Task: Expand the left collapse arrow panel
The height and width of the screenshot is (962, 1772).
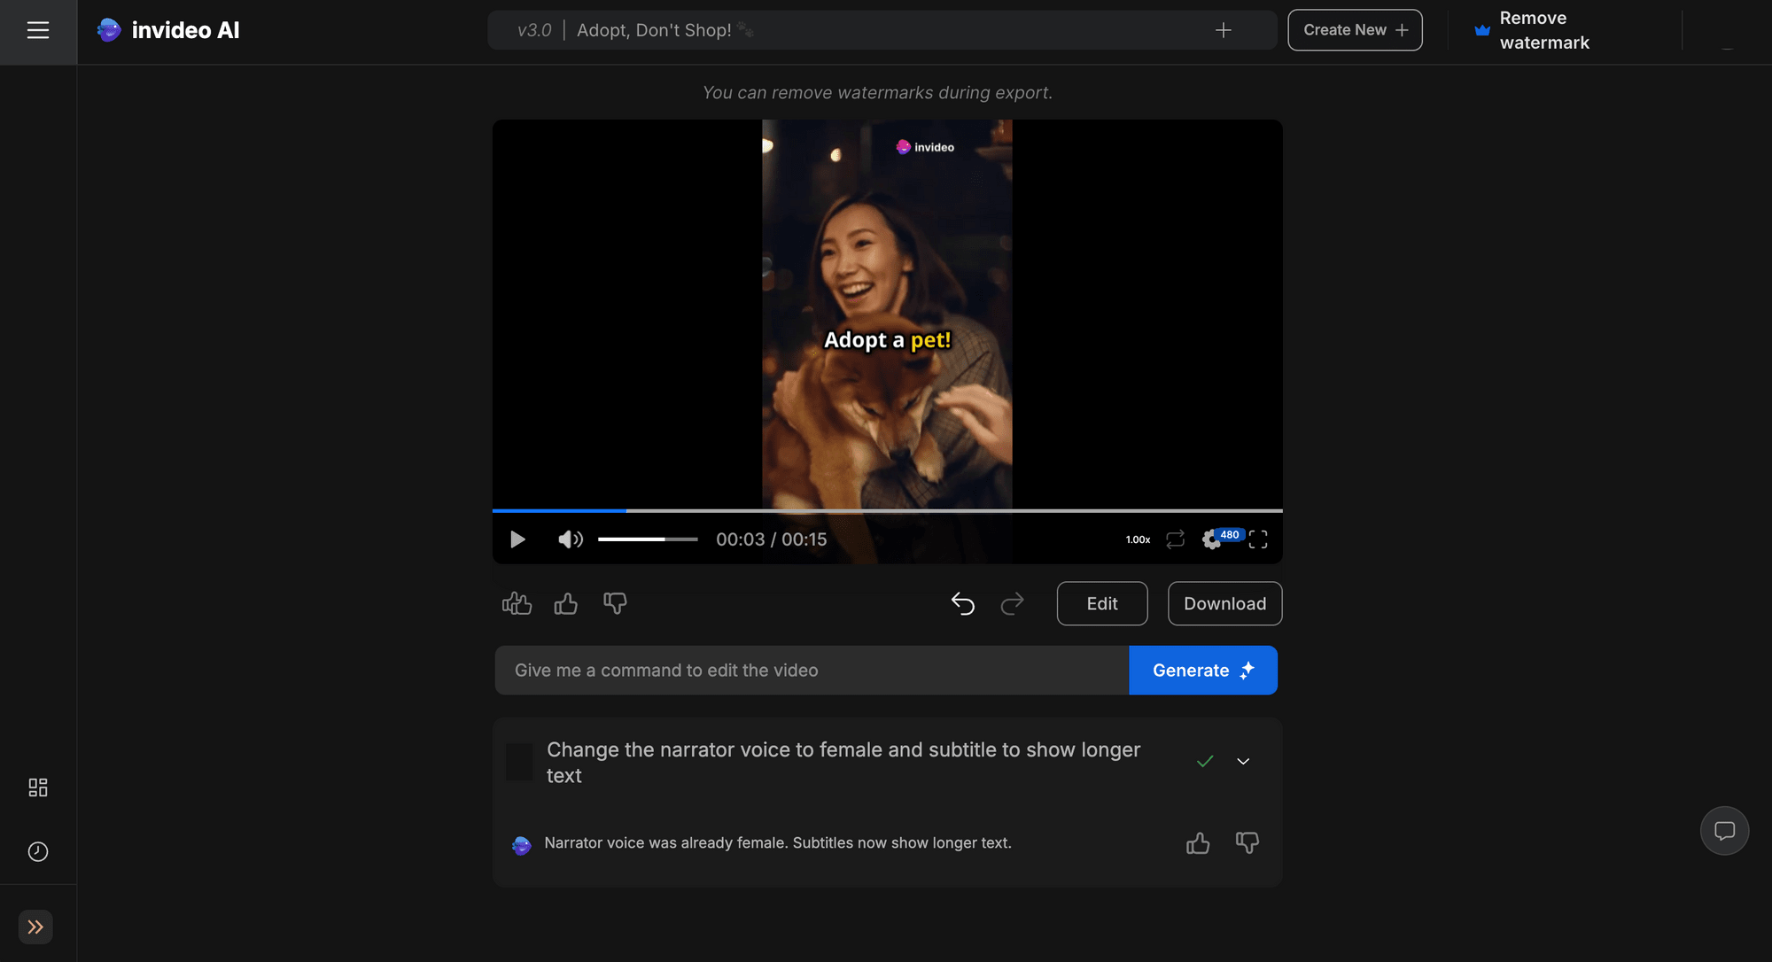Action: tap(35, 927)
